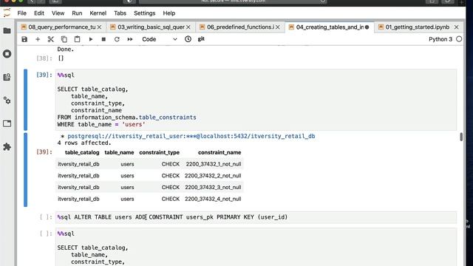Open the cell type Code dropdown
The image size is (473, 266).
click(x=160, y=39)
